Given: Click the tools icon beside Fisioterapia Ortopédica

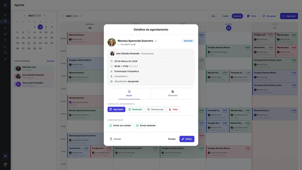Looking at the screenshot, I should [x=111, y=71].
